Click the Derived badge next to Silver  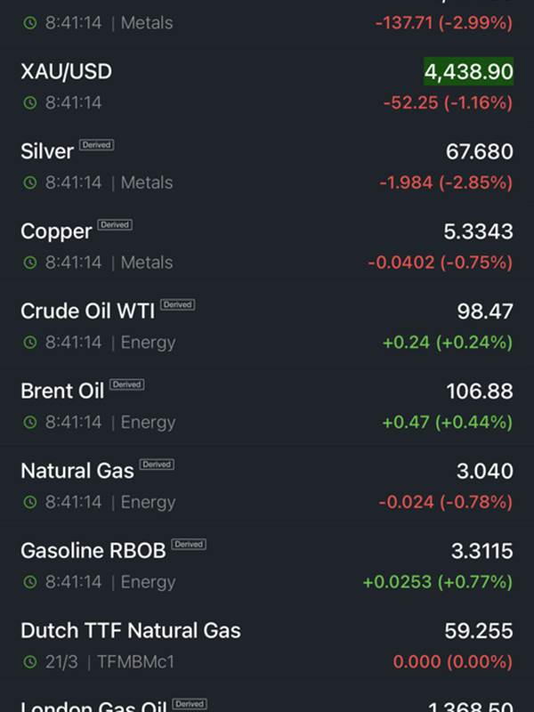96,145
